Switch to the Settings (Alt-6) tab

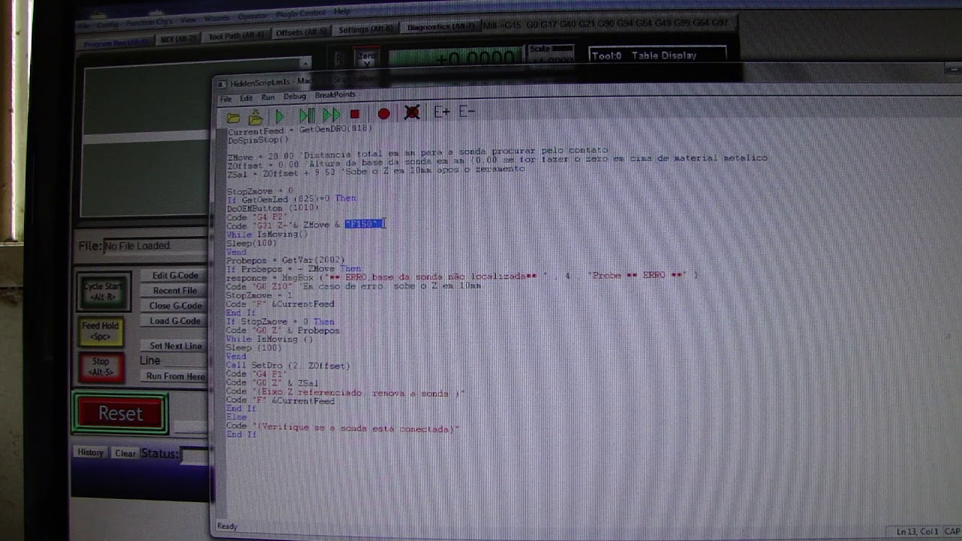point(365,29)
